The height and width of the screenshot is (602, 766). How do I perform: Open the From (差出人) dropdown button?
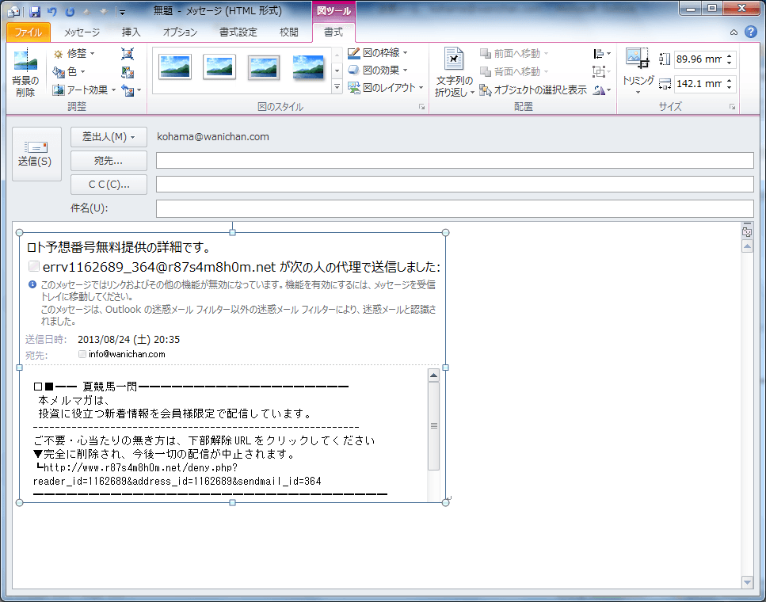pos(109,137)
